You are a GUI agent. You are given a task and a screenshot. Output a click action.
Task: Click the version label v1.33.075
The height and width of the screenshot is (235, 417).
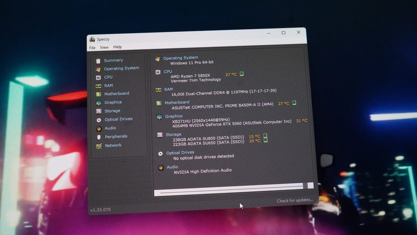click(100, 210)
